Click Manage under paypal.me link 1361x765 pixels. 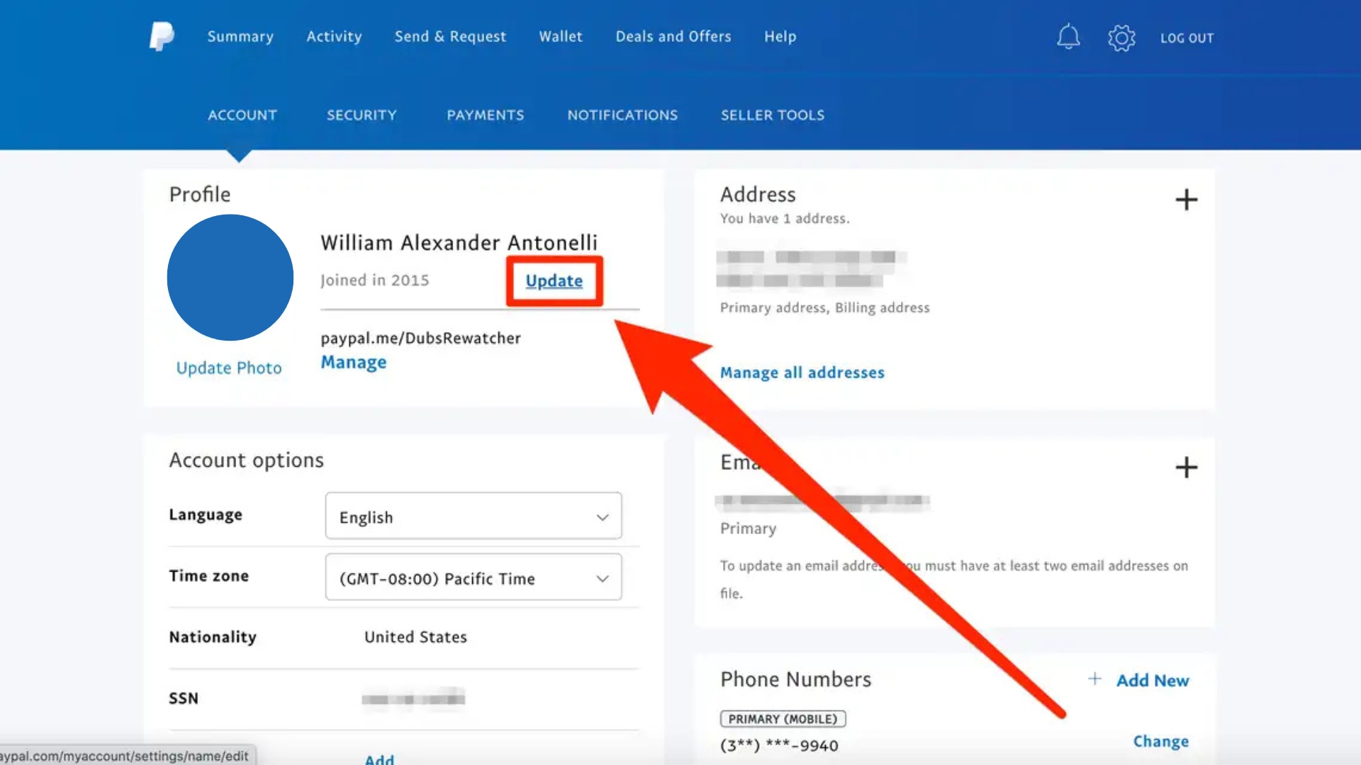point(353,362)
